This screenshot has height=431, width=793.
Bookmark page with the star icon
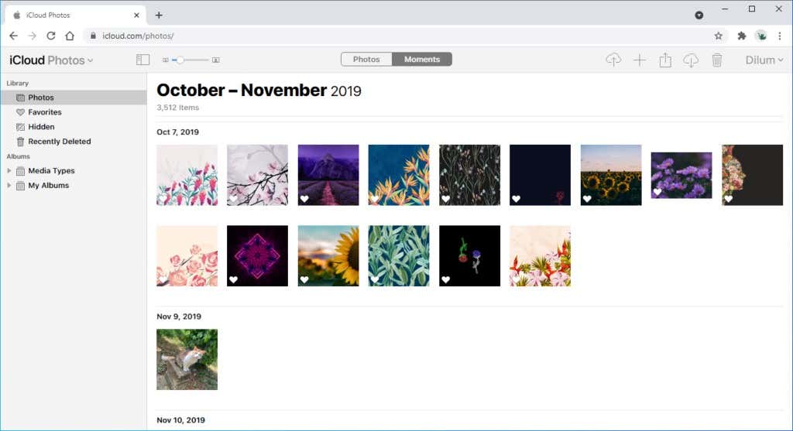point(718,36)
